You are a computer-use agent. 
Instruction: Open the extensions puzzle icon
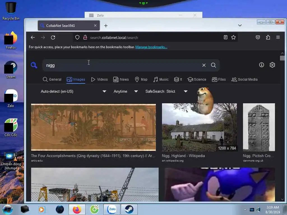point(268,37)
